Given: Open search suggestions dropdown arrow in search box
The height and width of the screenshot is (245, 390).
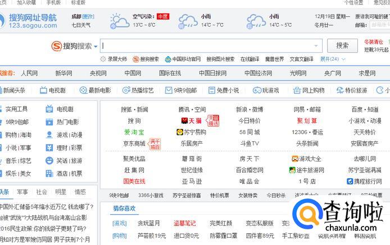Looking at the screenshot, I should point(316,45).
